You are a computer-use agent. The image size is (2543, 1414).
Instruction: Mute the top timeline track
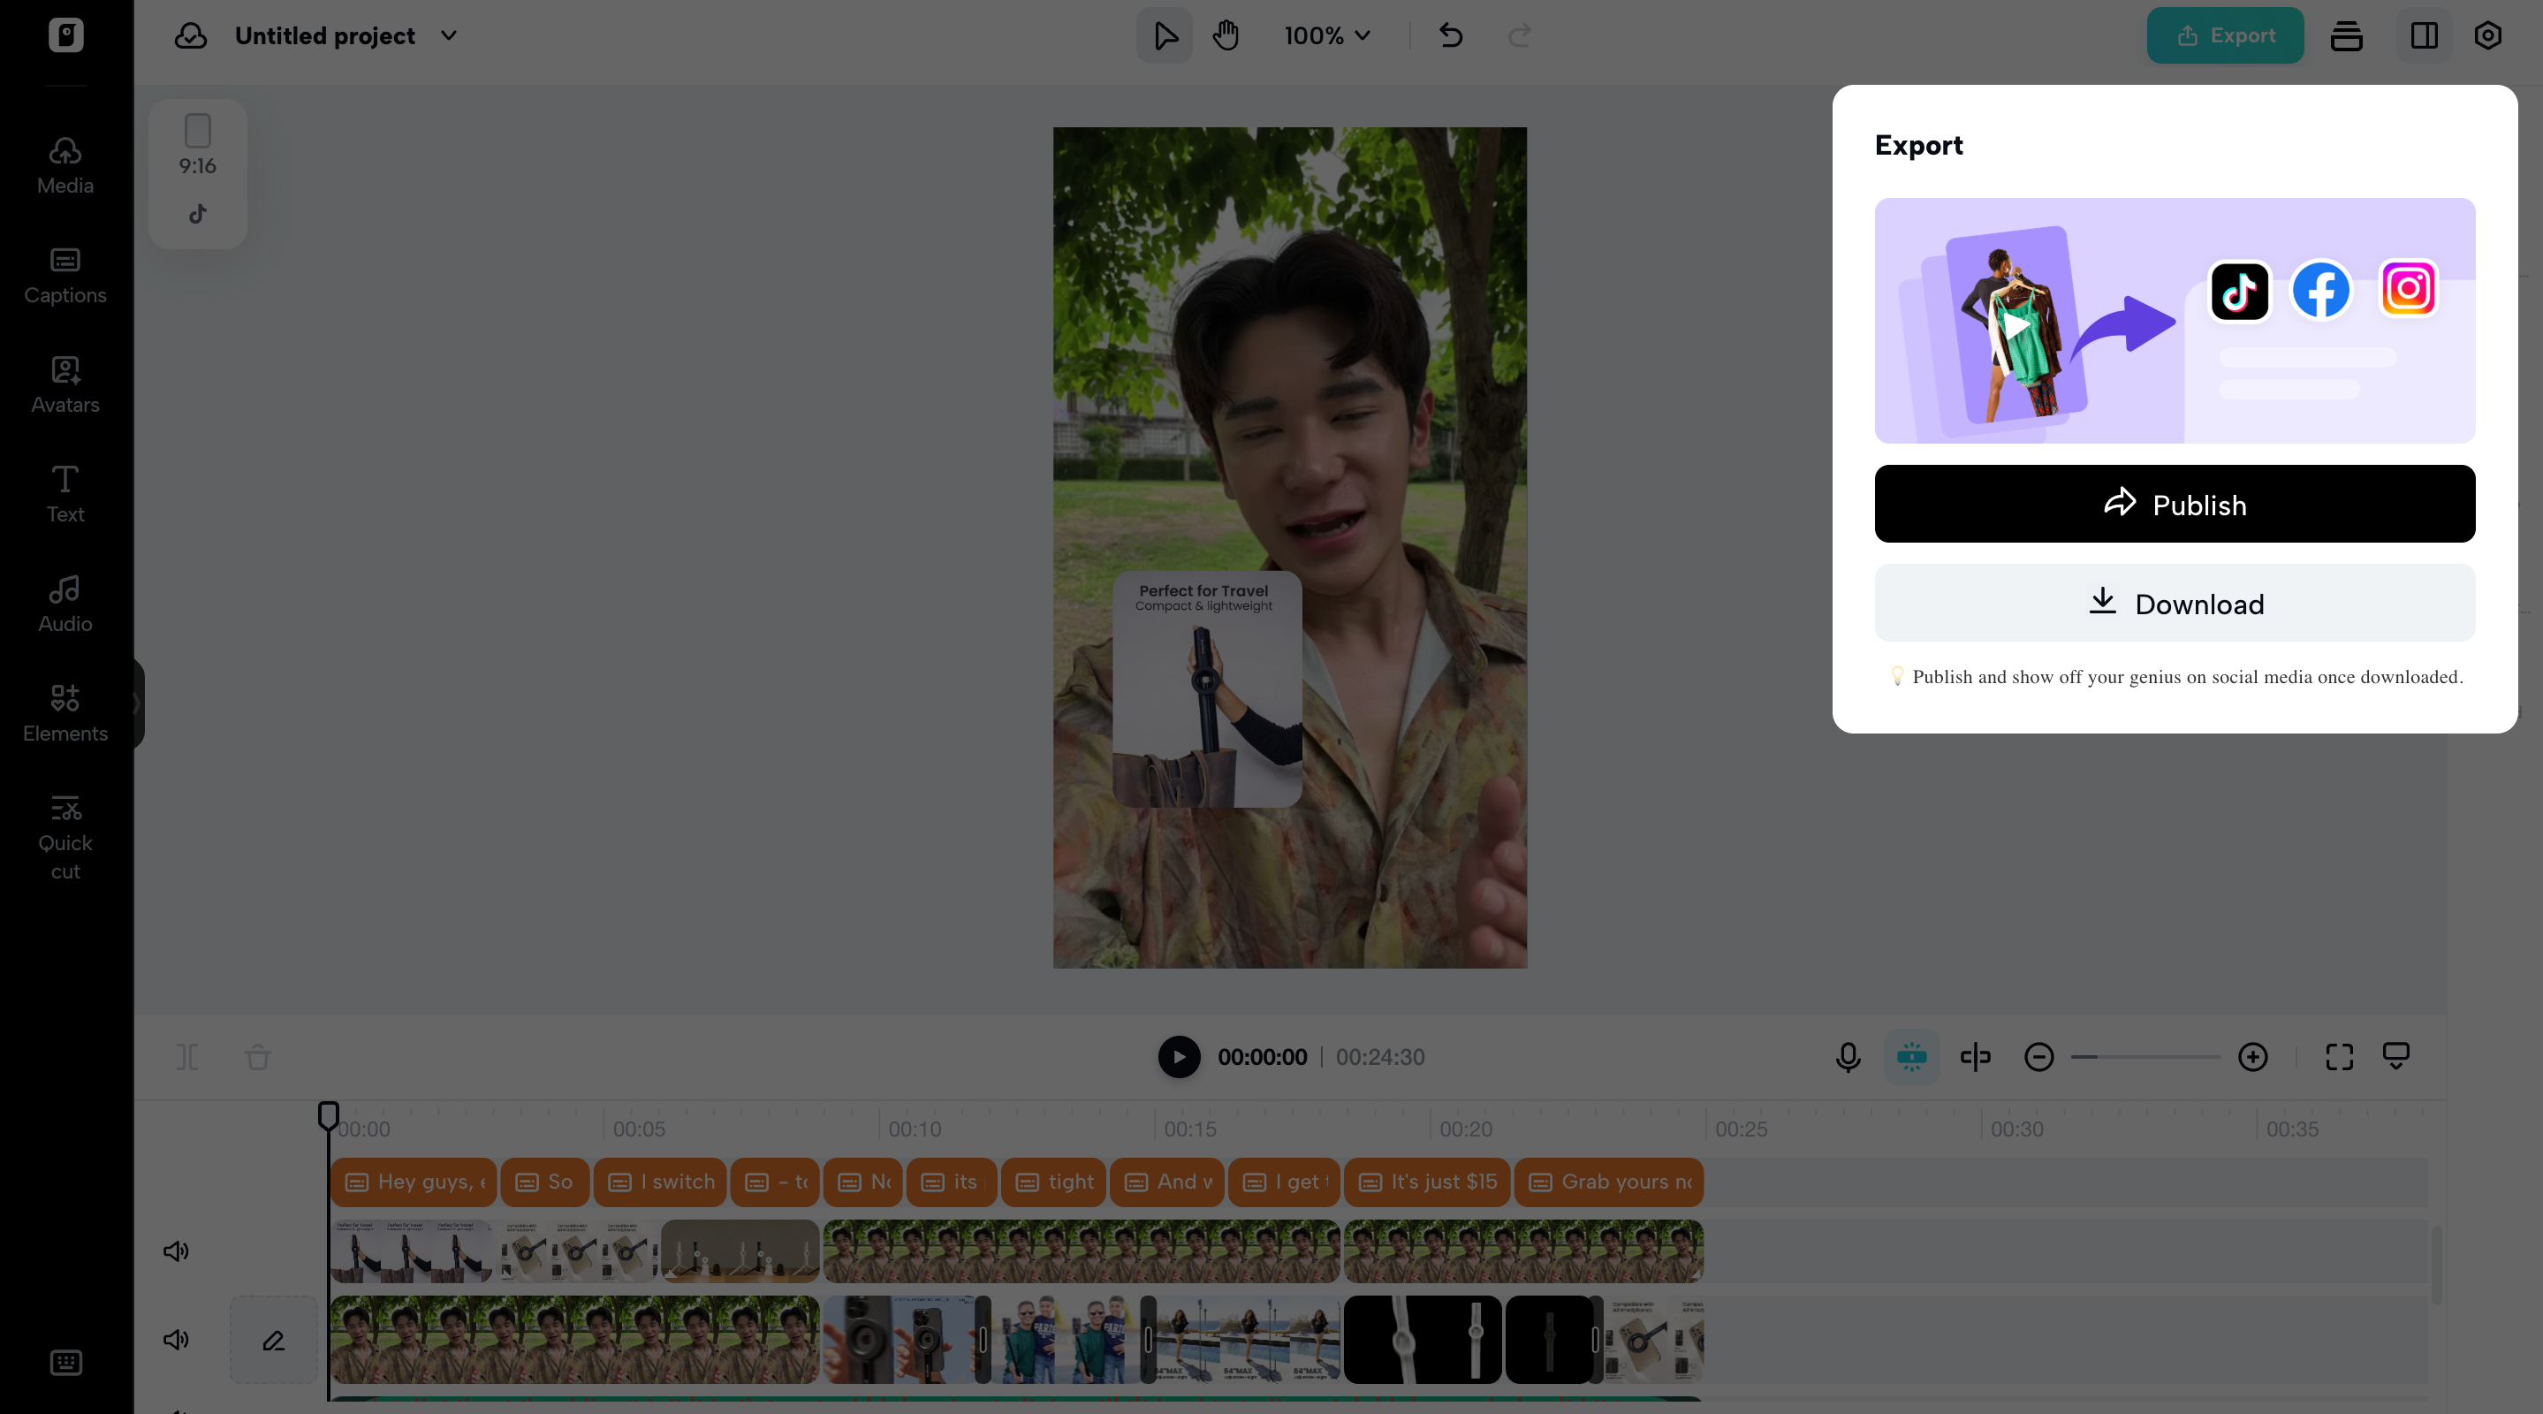point(176,1251)
